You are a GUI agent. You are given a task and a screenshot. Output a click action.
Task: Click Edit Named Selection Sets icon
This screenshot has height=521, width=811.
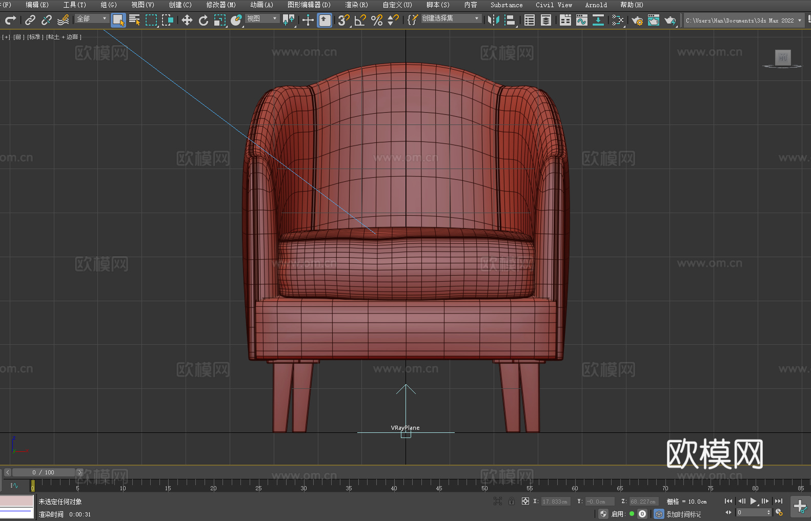[413, 20]
